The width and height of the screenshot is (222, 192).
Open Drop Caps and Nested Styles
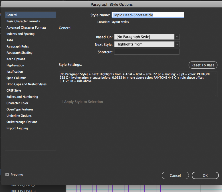click(31, 84)
